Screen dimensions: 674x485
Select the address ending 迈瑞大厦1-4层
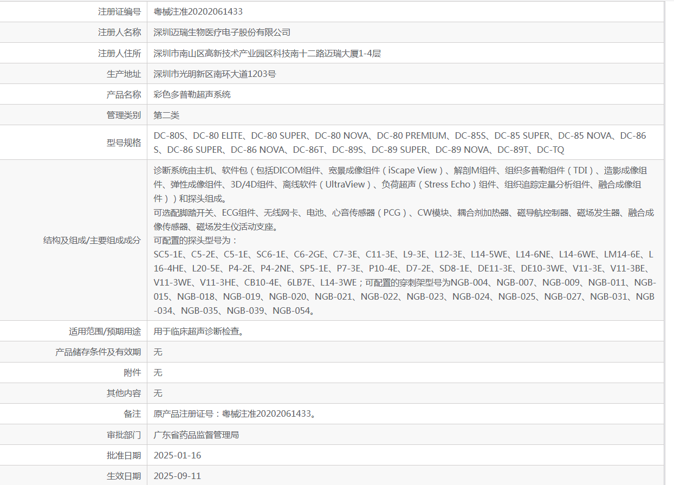tap(268, 53)
